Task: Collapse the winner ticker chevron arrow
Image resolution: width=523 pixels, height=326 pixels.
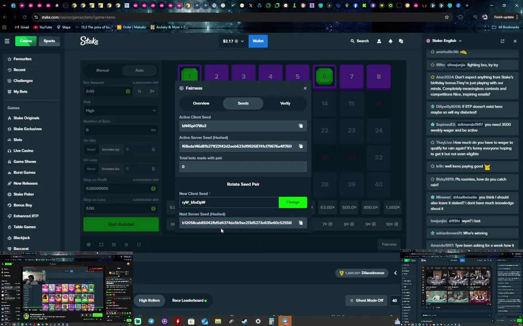Action: point(395,273)
